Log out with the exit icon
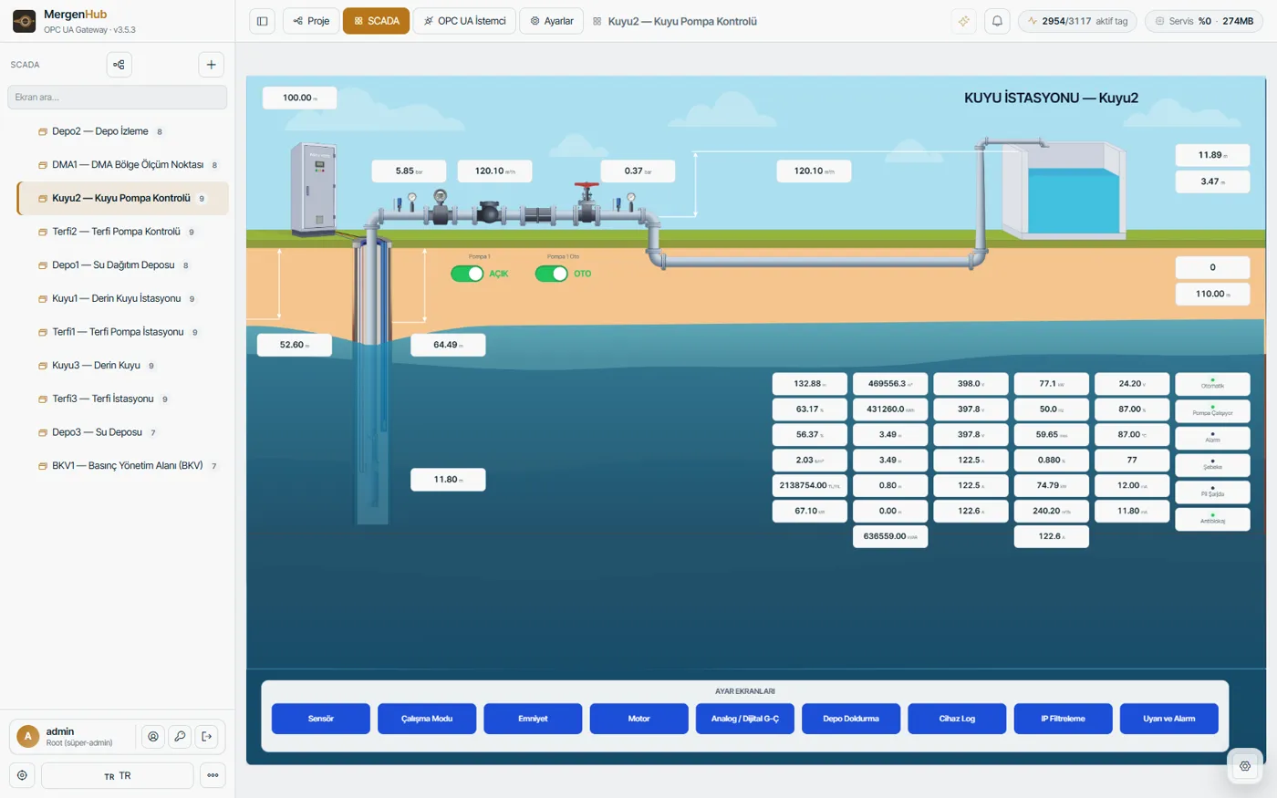 [x=206, y=737]
